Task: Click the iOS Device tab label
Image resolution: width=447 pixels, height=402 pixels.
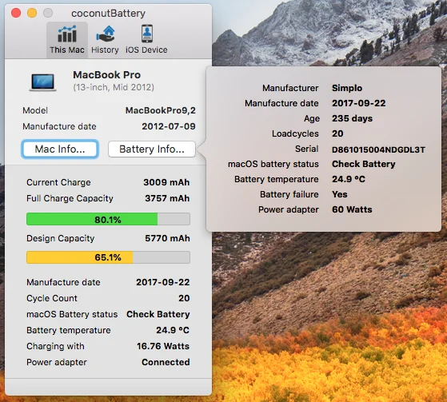Action: click(x=146, y=50)
